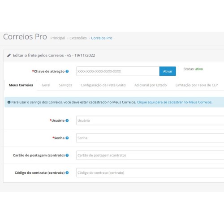Open Limitação por Faixa de CEP tab
The image size is (224, 224).
click(x=197, y=85)
